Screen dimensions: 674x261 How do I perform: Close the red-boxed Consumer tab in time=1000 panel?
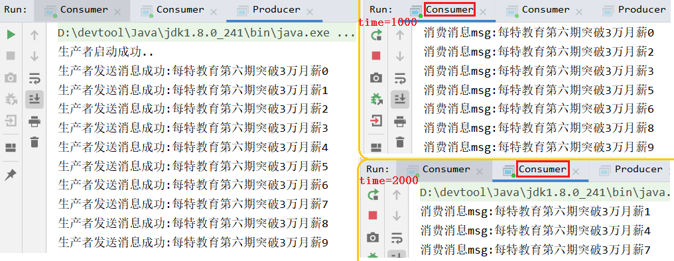[483, 13]
